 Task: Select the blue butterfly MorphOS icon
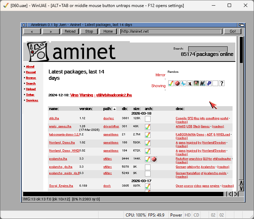tap(184, 83)
